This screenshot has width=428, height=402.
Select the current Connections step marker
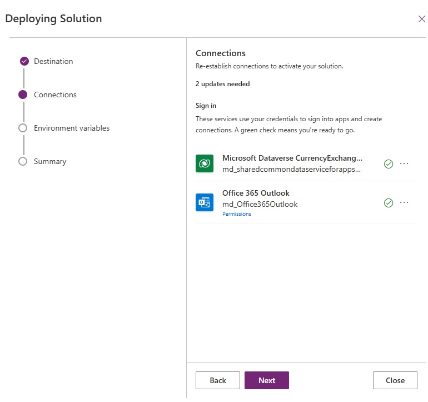click(23, 95)
